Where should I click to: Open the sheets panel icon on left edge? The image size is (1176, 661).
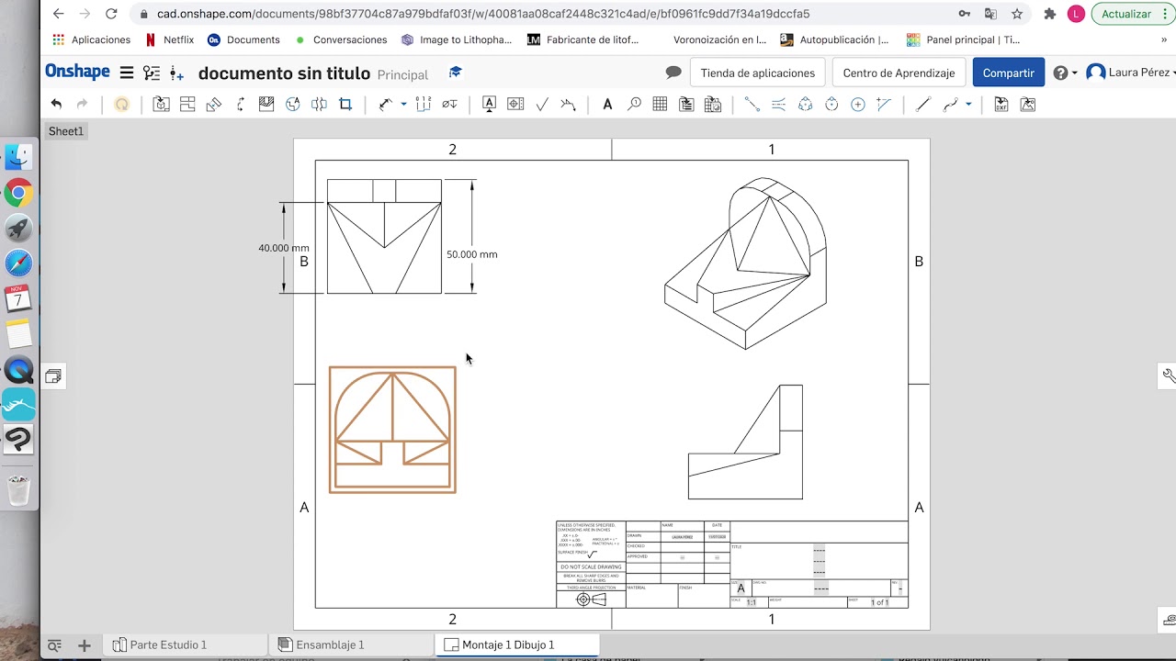point(53,376)
